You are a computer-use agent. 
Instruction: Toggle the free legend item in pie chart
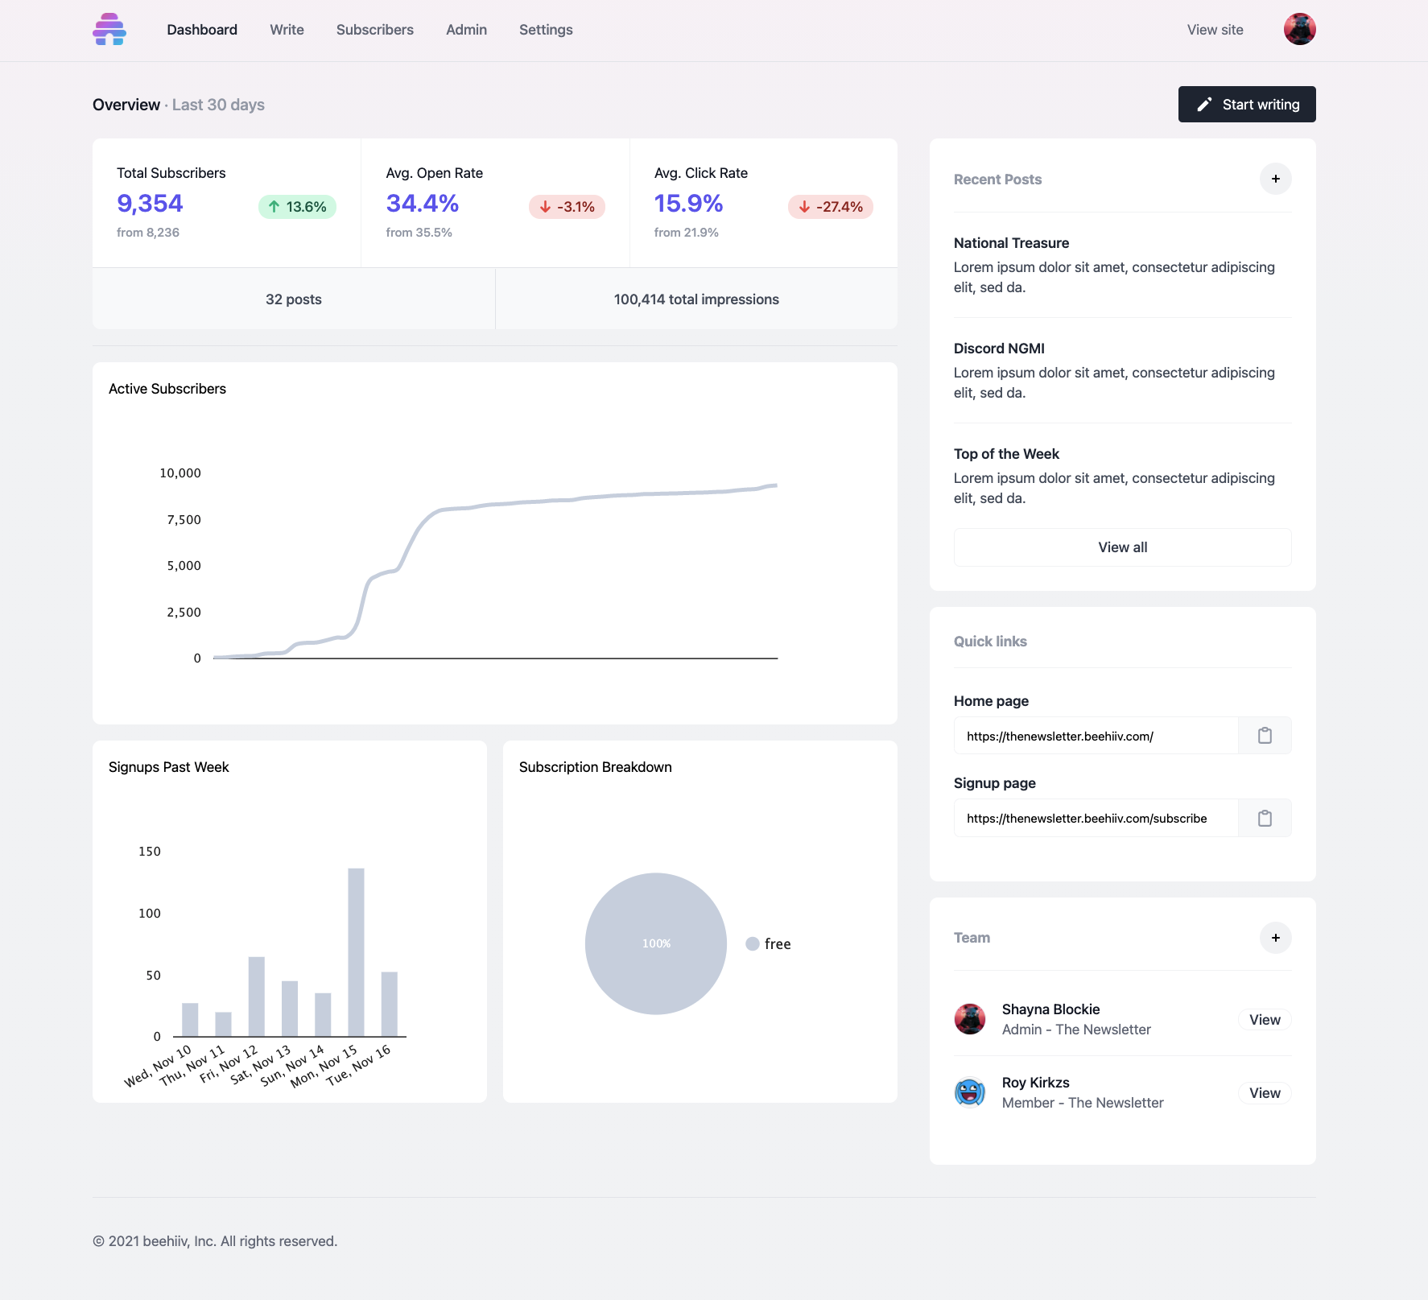[769, 943]
